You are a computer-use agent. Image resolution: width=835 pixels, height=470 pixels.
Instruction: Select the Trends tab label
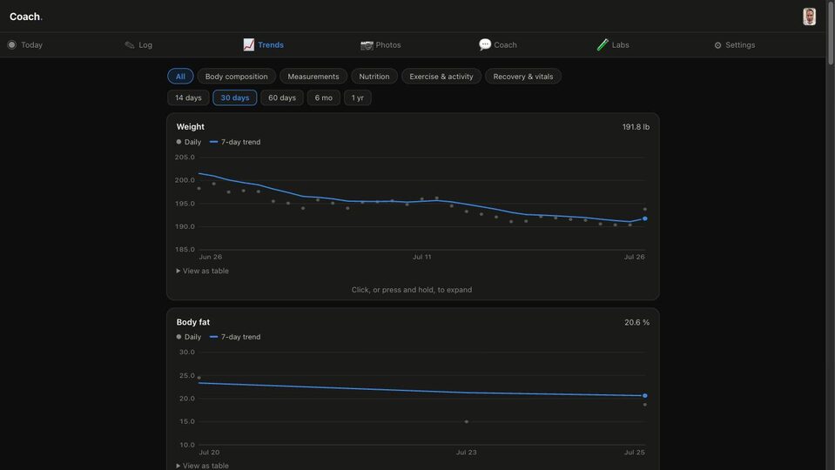(x=271, y=44)
